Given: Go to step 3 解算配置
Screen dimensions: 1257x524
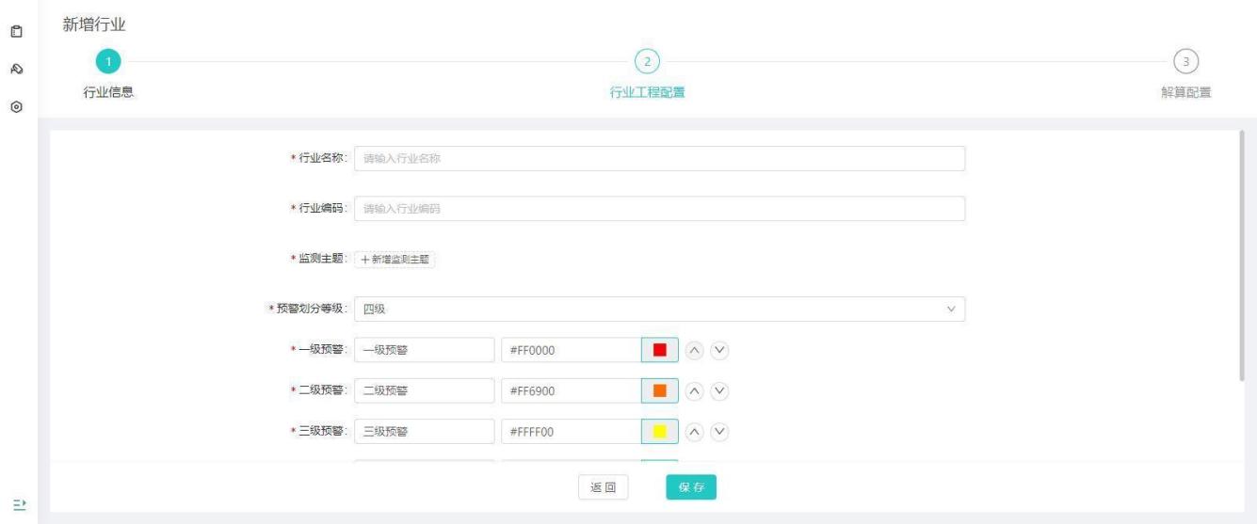Looking at the screenshot, I should point(1185,61).
